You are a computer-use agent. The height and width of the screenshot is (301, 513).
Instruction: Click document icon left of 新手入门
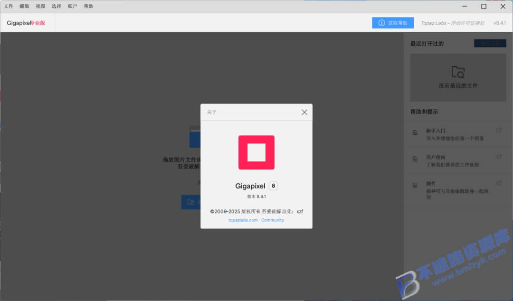tap(415, 132)
